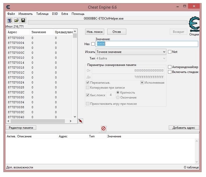
Task: Click results list horizontal scrollbar thumb
Action: pos(38,121)
